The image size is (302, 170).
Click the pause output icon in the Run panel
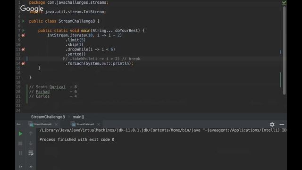[x=20, y=153]
